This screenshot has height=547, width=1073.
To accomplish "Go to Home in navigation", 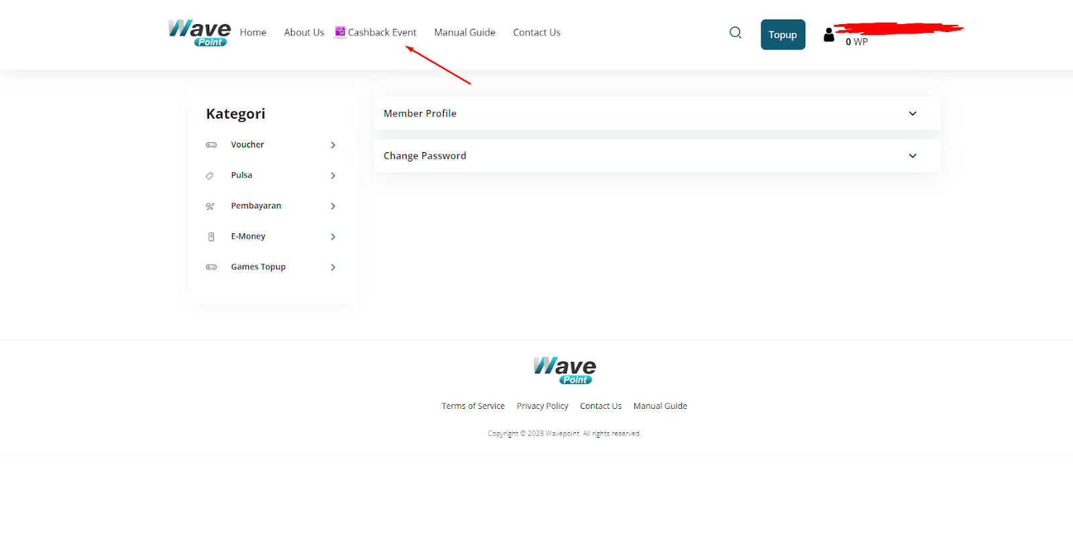I will [x=253, y=32].
